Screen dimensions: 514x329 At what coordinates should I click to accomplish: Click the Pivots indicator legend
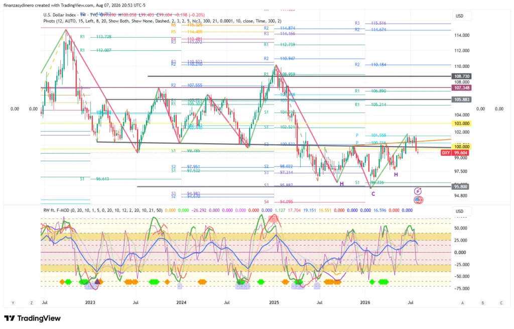point(162,21)
